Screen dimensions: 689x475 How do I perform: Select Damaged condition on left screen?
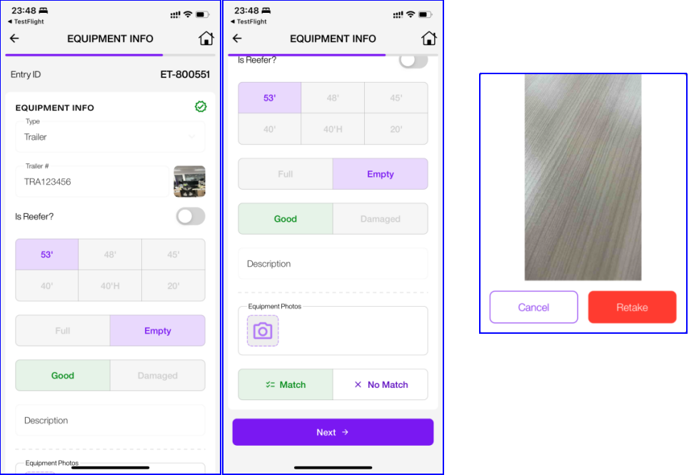pos(157,375)
